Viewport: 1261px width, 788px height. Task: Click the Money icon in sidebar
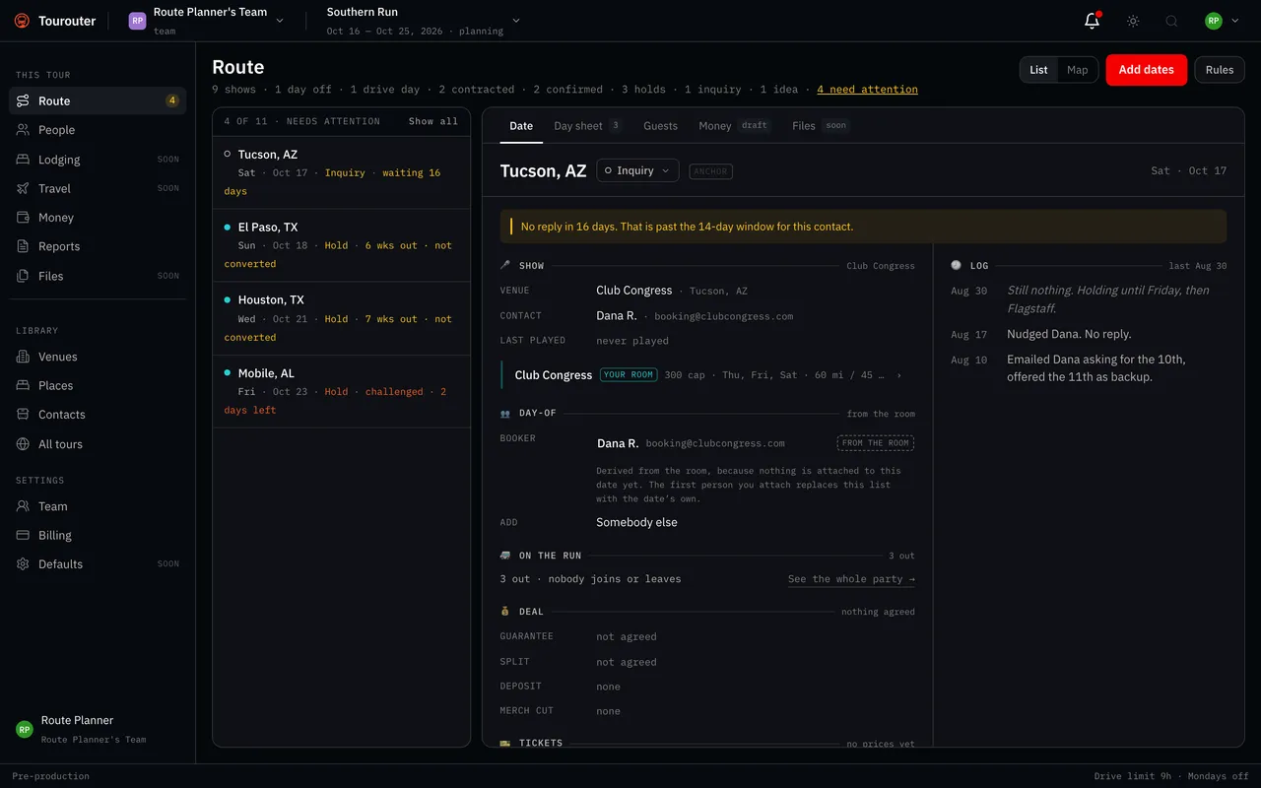pyautogui.click(x=23, y=218)
